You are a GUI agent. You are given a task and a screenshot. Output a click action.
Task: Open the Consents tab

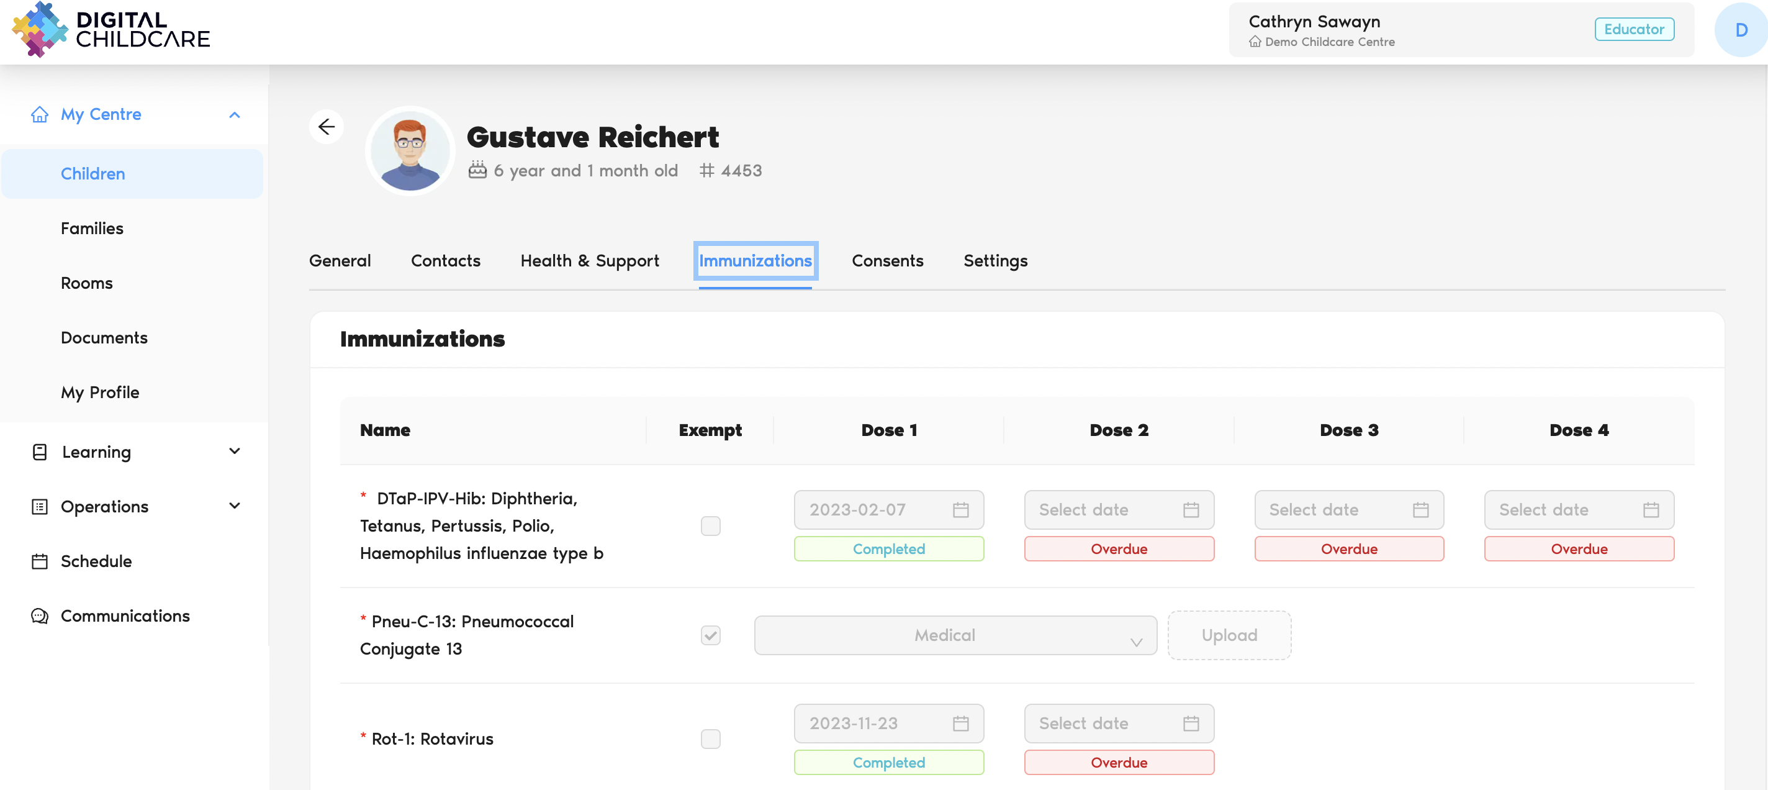pyautogui.click(x=886, y=261)
